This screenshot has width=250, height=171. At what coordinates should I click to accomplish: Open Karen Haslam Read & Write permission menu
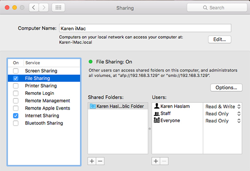coord(223,106)
